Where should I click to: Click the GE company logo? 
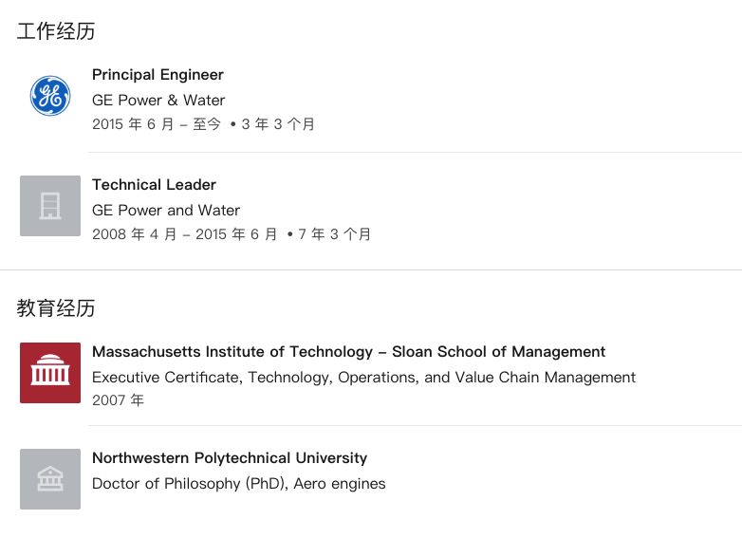pos(50,96)
